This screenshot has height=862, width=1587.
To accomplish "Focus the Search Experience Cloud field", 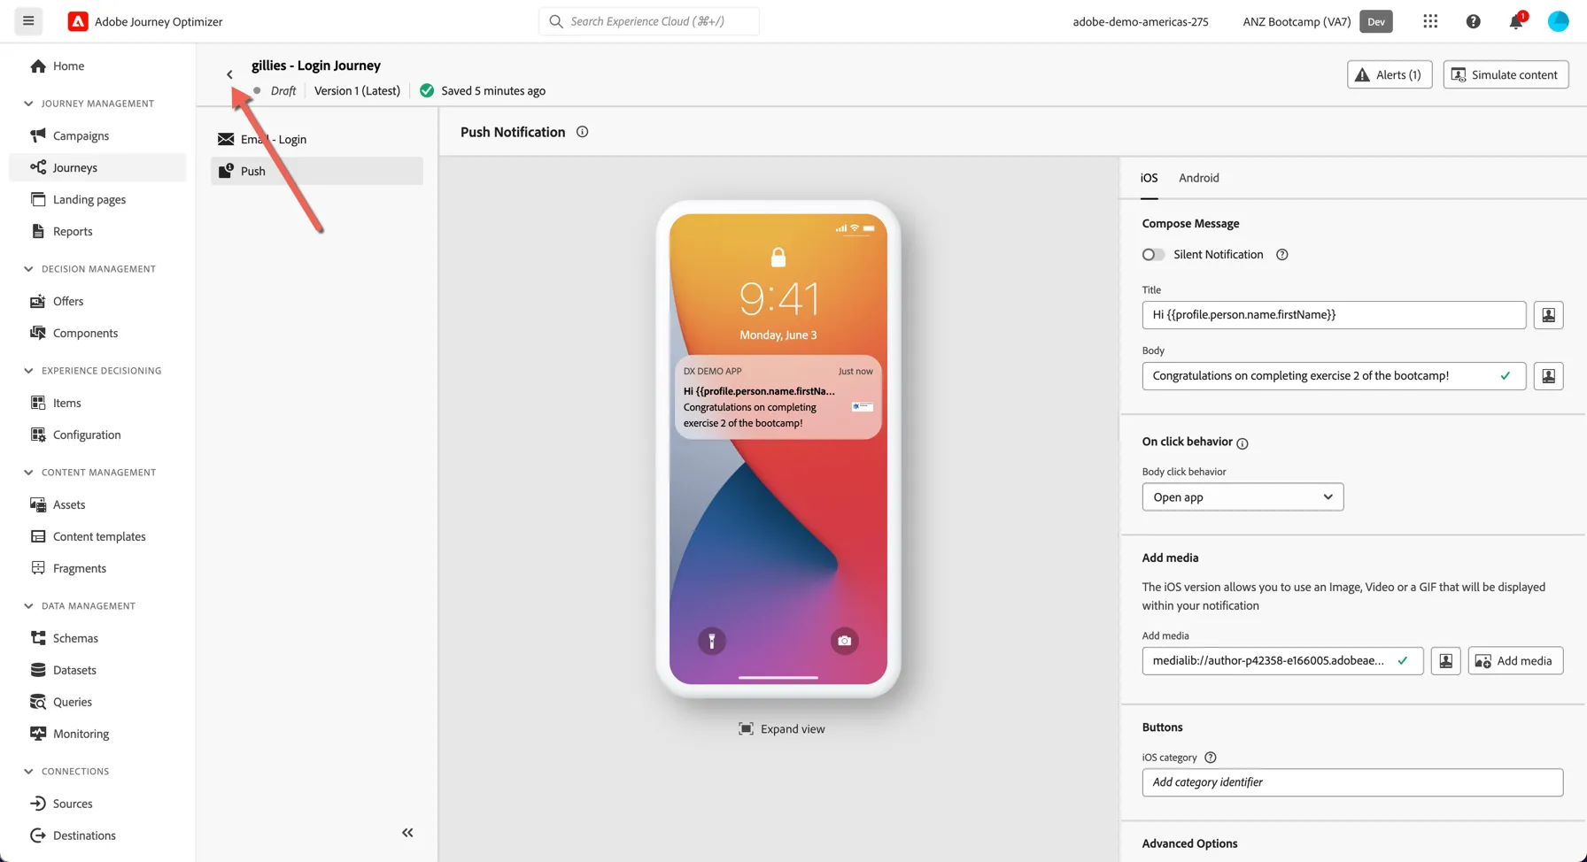I will coord(649,21).
